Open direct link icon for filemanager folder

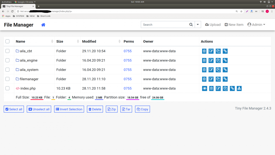coord(225,79)
